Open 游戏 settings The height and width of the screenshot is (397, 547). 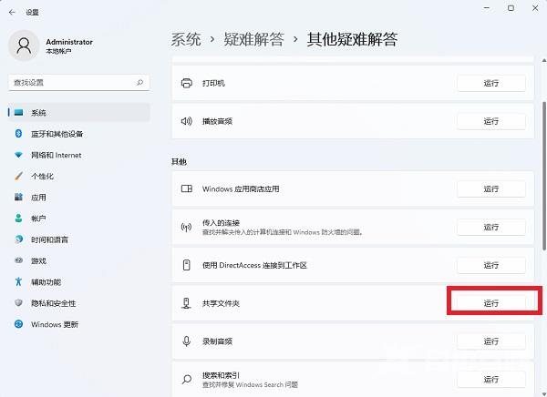coord(78,260)
